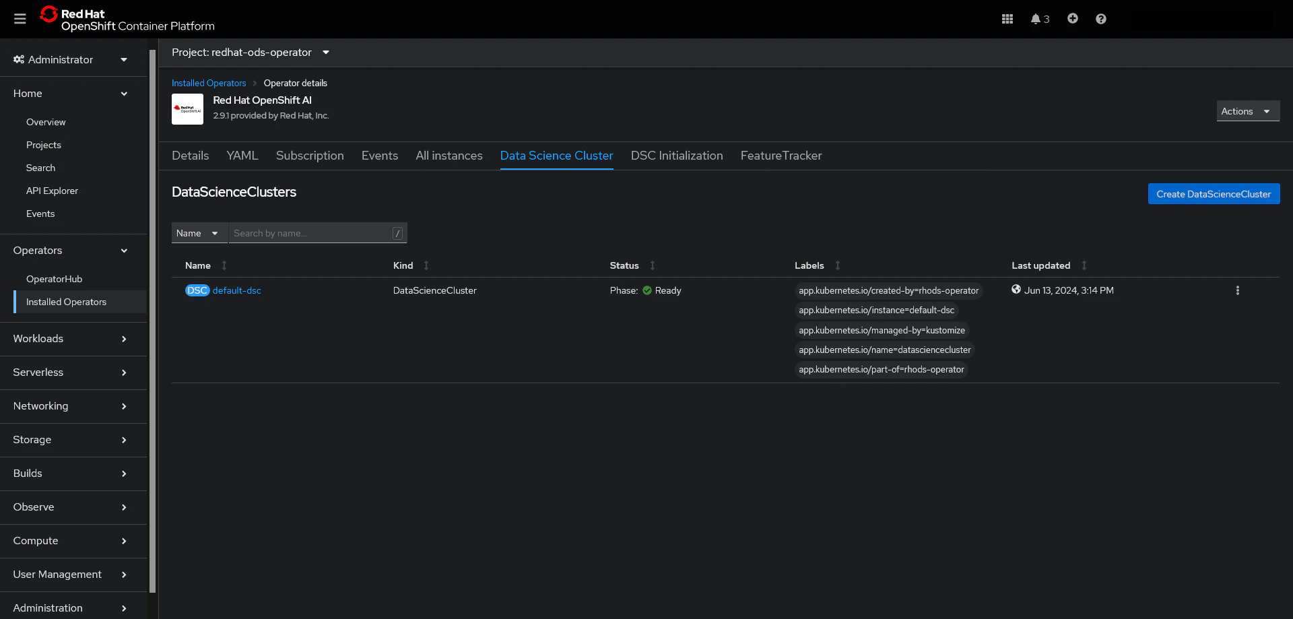
Task: Open the application launcher grid
Action: pos(1007,19)
